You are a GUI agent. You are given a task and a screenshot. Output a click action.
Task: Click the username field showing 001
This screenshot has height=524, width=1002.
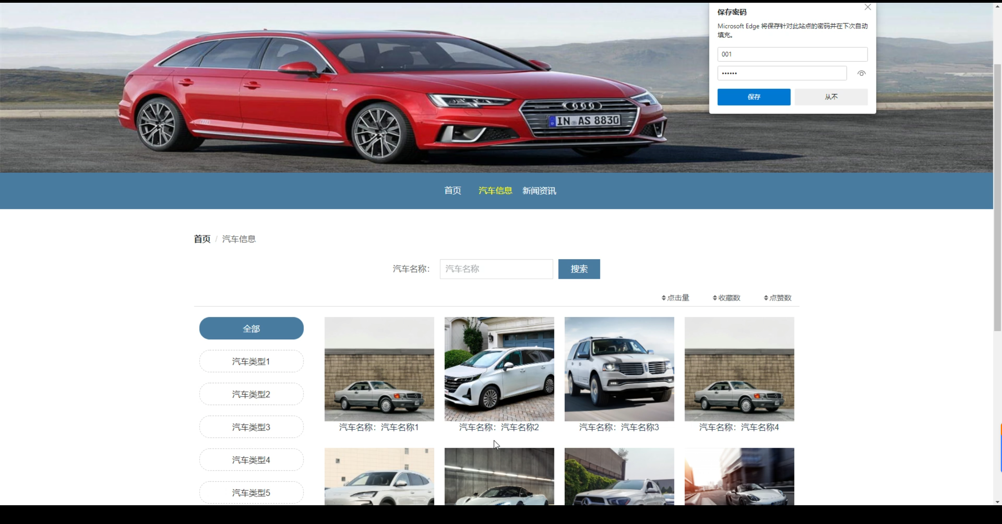tap(792, 54)
